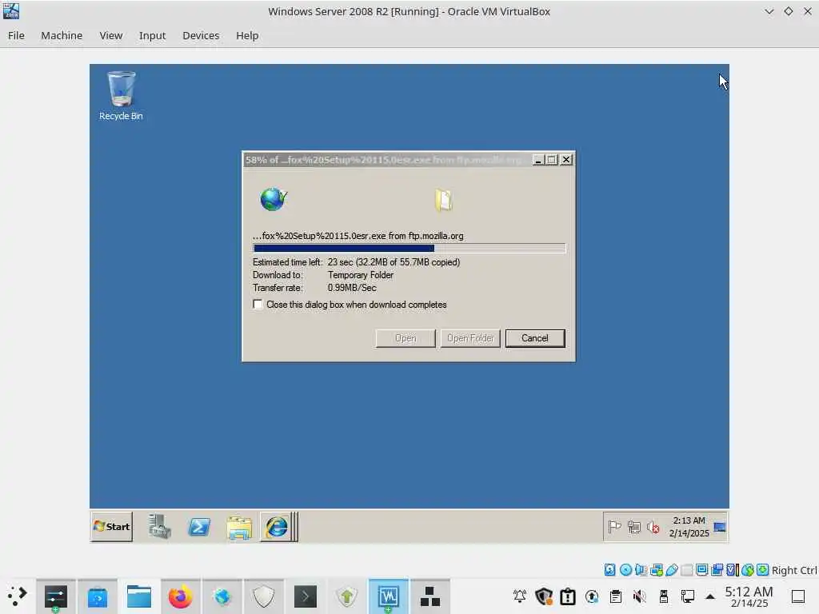Click VirtualBox audio indicator
The width and height of the screenshot is (819, 614).
pyautogui.click(x=641, y=569)
